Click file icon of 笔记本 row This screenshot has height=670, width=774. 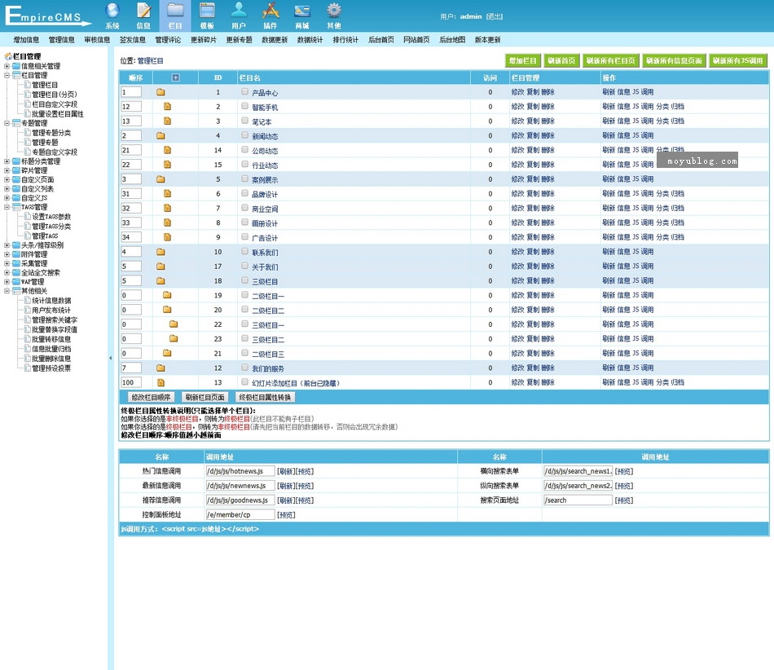(x=167, y=121)
